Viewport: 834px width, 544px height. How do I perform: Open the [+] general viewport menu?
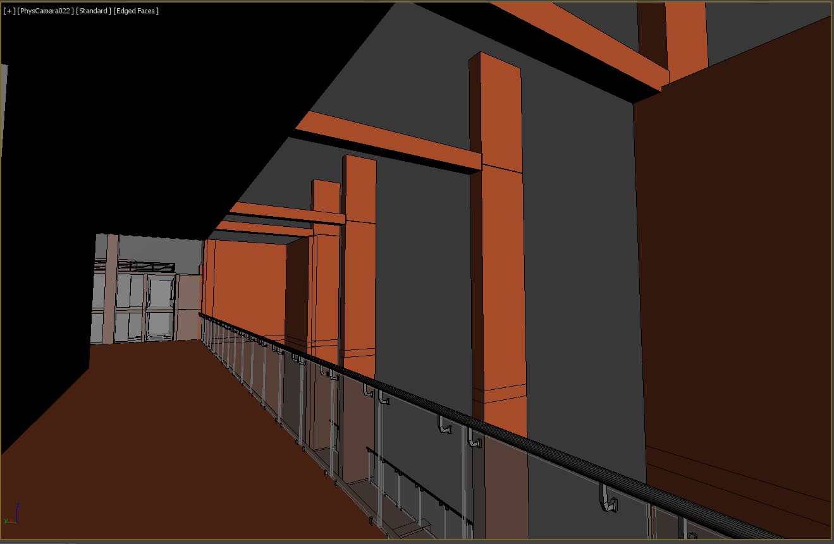(x=9, y=11)
